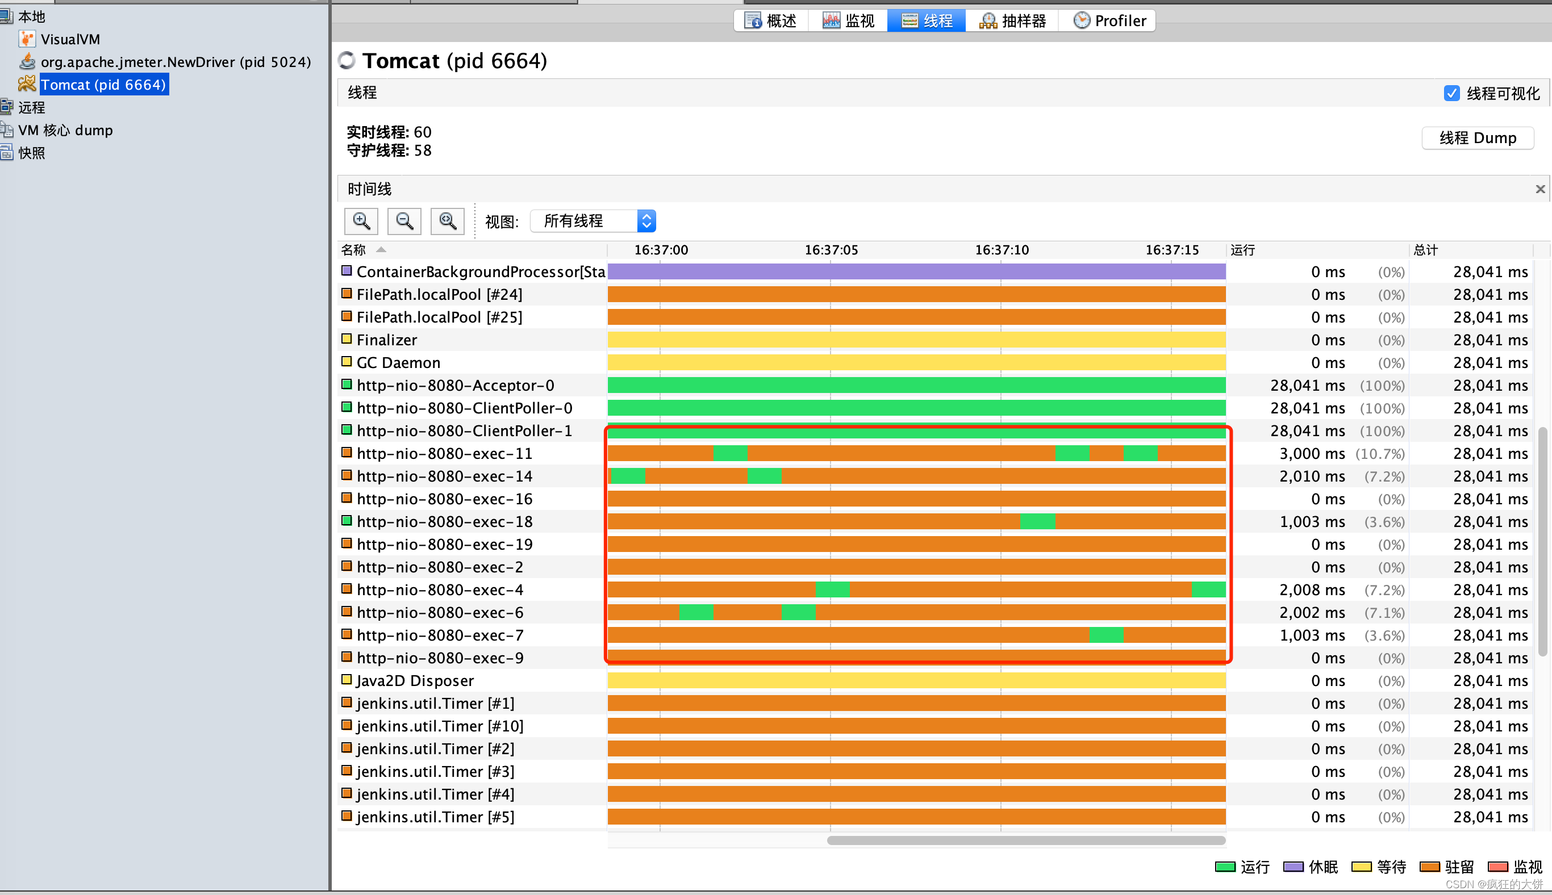The image size is (1552, 895).
Task: Click the zoom out timeline icon
Action: [404, 221]
